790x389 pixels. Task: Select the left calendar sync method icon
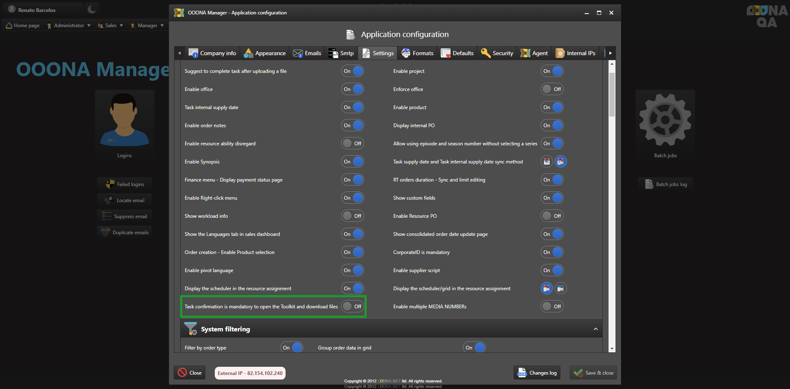(x=546, y=162)
